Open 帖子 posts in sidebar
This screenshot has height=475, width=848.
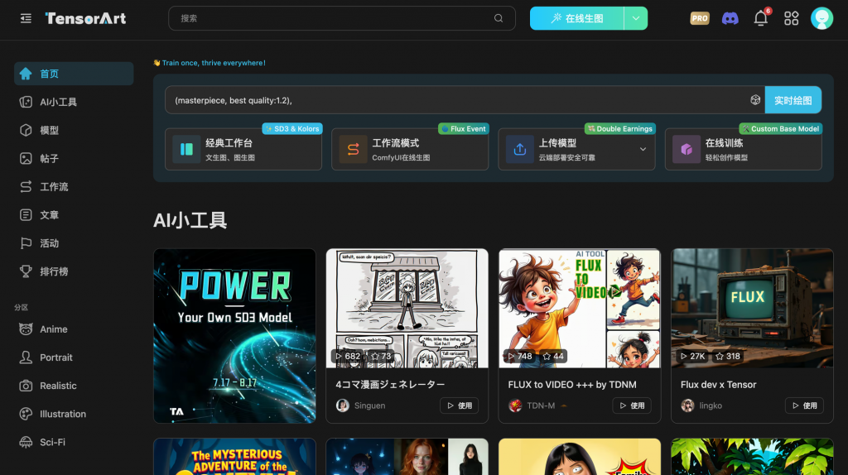coord(74,158)
